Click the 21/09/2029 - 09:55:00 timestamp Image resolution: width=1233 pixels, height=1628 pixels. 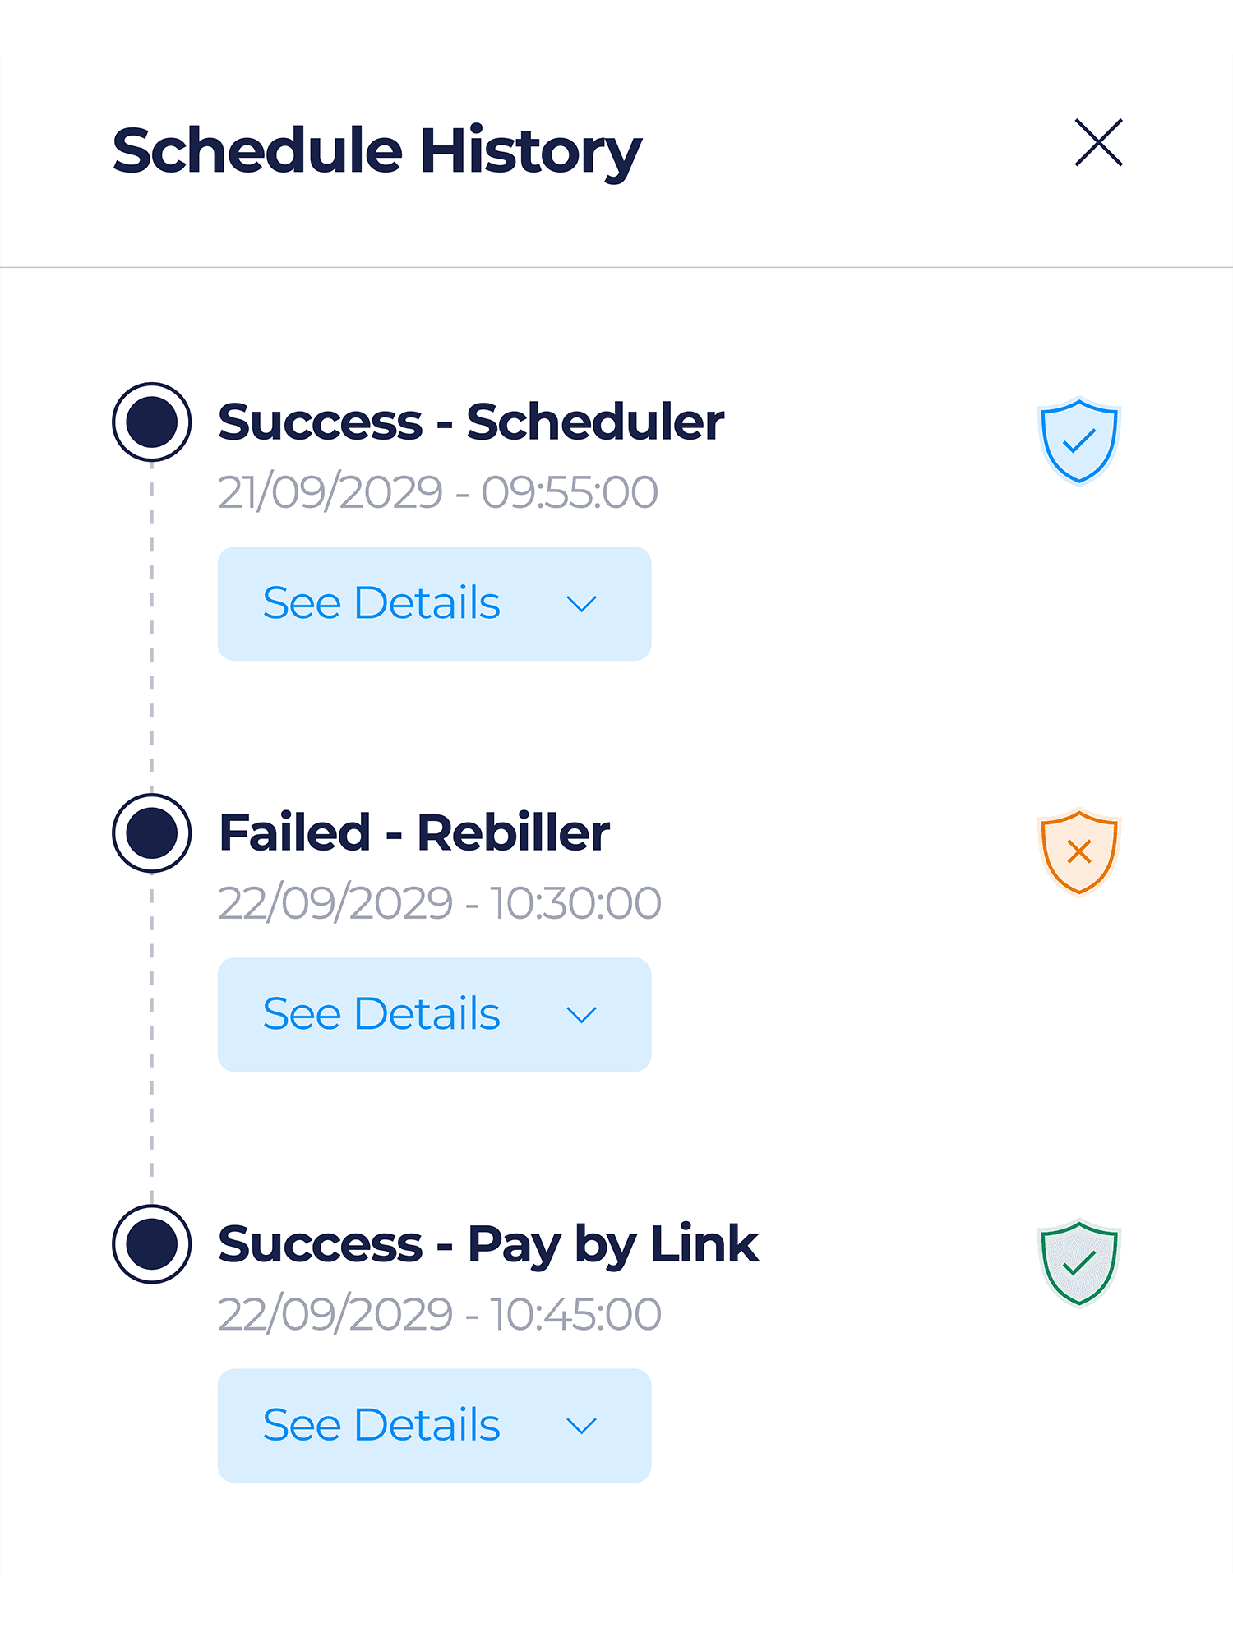coord(438,492)
